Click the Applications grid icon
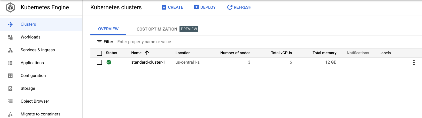 click(x=10, y=63)
